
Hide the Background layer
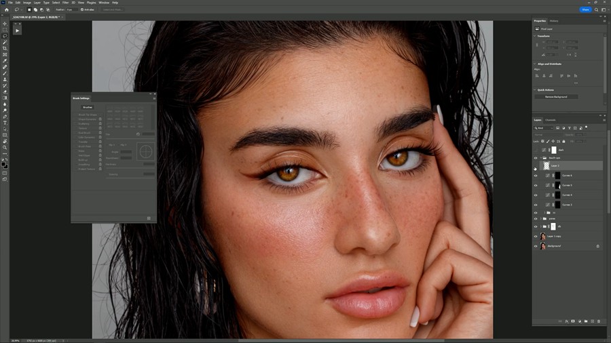tap(536, 246)
